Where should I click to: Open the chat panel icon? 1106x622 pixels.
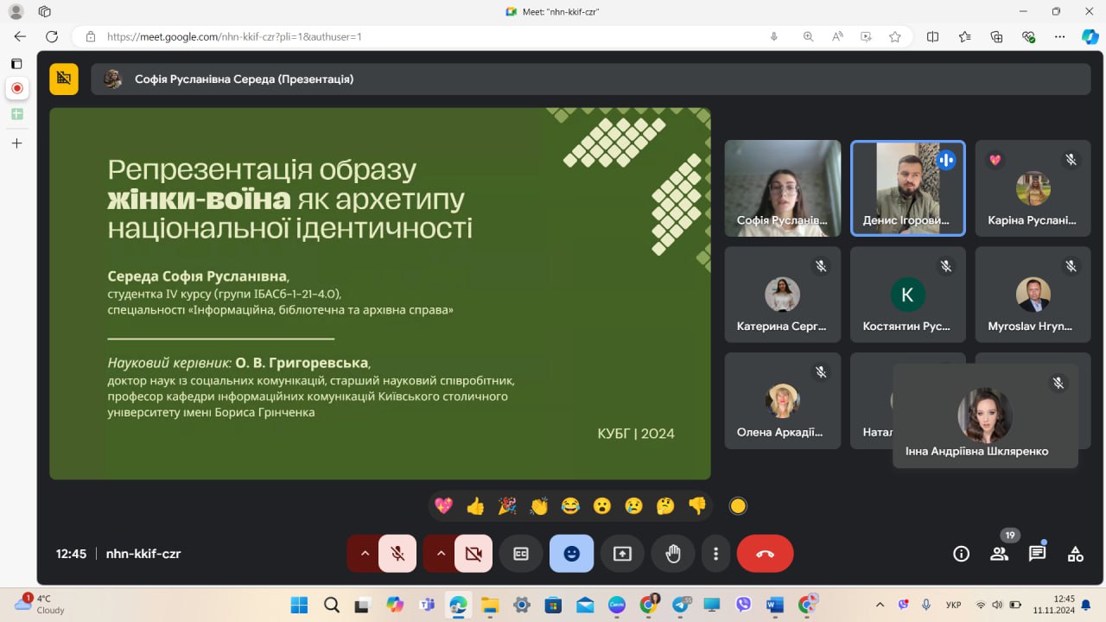coord(1037,554)
